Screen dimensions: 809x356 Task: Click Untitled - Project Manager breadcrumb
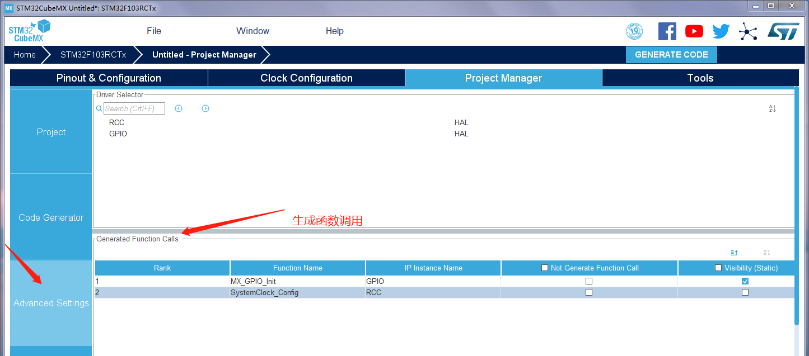[x=204, y=55]
